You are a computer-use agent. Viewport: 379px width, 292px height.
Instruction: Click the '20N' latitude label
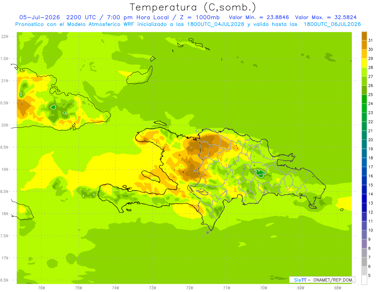click(5, 125)
